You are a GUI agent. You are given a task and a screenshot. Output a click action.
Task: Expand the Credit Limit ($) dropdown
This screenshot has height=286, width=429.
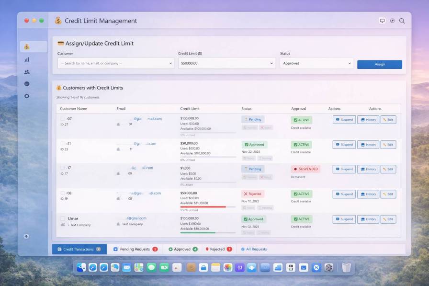click(x=226, y=63)
